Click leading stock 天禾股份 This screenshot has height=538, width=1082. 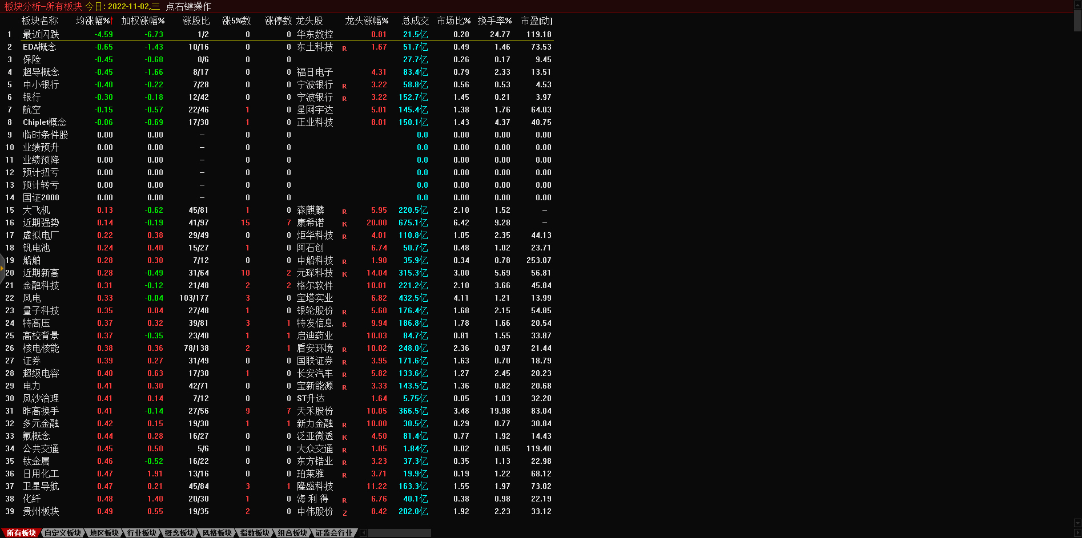(x=315, y=411)
